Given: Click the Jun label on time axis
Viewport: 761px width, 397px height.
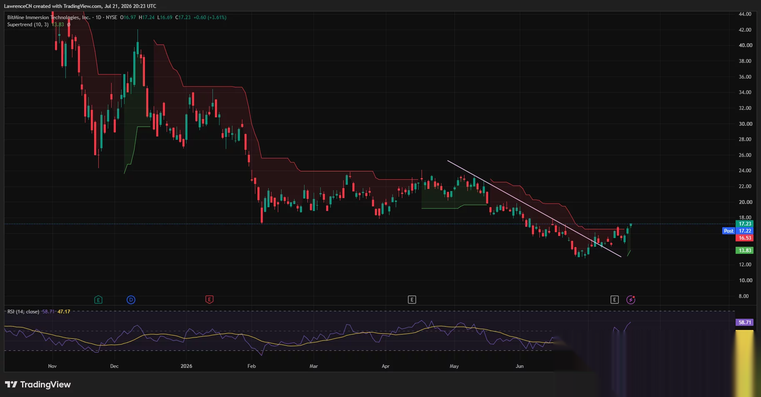Looking at the screenshot, I should [x=519, y=366].
